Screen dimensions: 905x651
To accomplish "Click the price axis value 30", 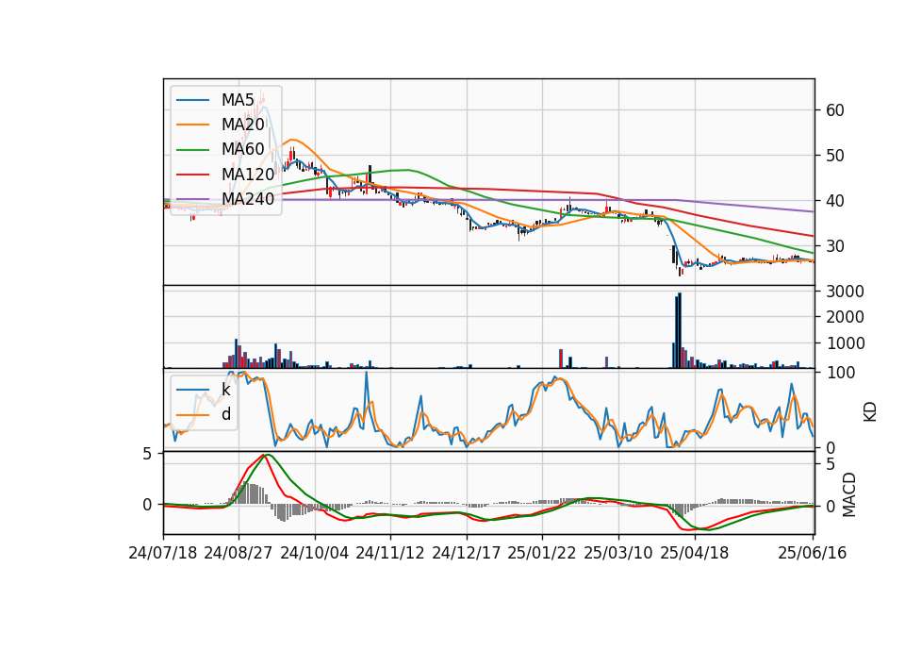I will coord(834,246).
